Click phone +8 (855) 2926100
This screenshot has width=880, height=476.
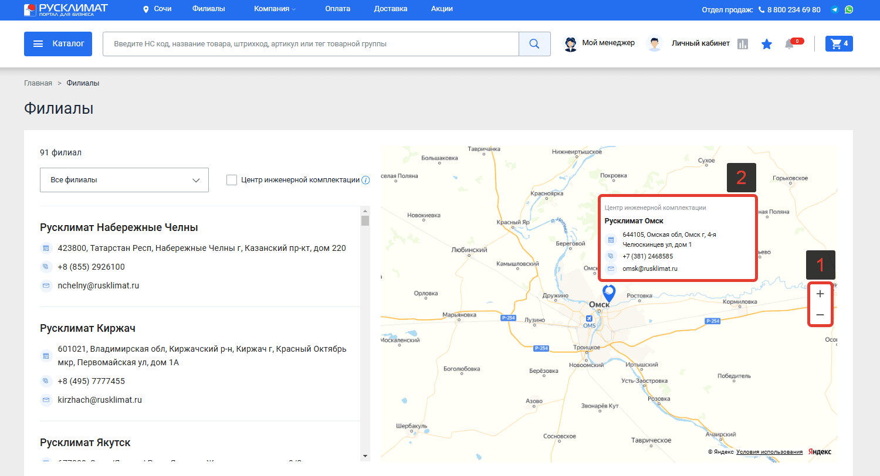91,267
